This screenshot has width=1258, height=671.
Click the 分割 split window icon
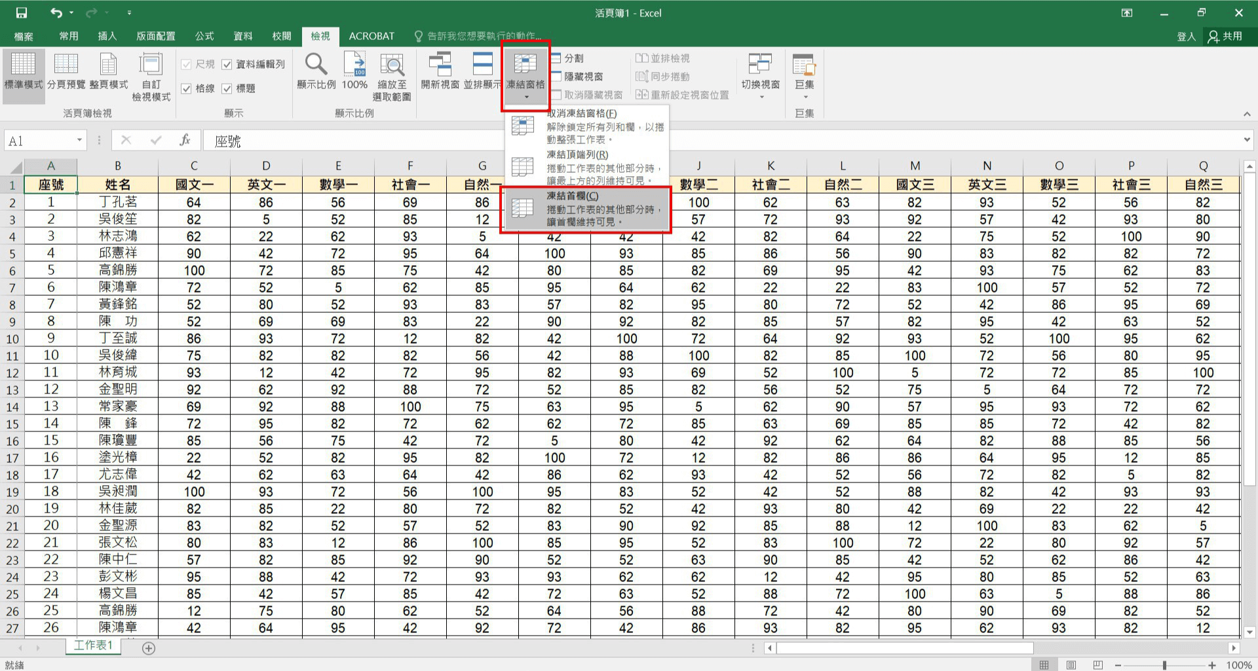click(567, 58)
